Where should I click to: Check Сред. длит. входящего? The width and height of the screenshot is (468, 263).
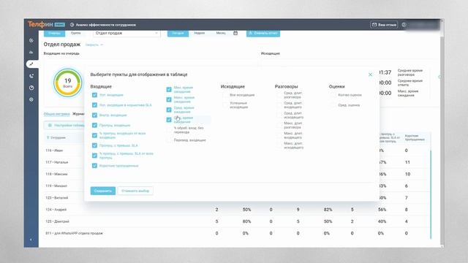click(x=279, y=105)
